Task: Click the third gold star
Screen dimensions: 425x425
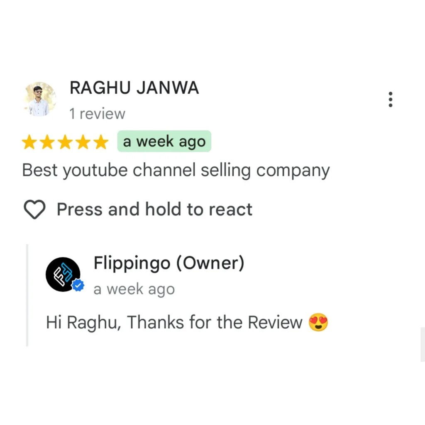Action: point(65,142)
